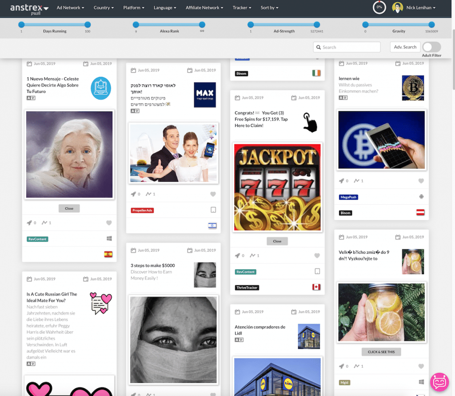Open the Sort by dropdown
This screenshot has width=455, height=396.
point(269,8)
